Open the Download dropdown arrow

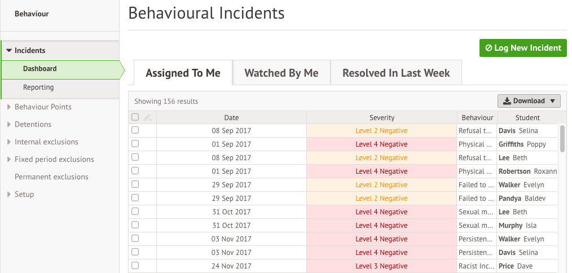[x=552, y=101]
